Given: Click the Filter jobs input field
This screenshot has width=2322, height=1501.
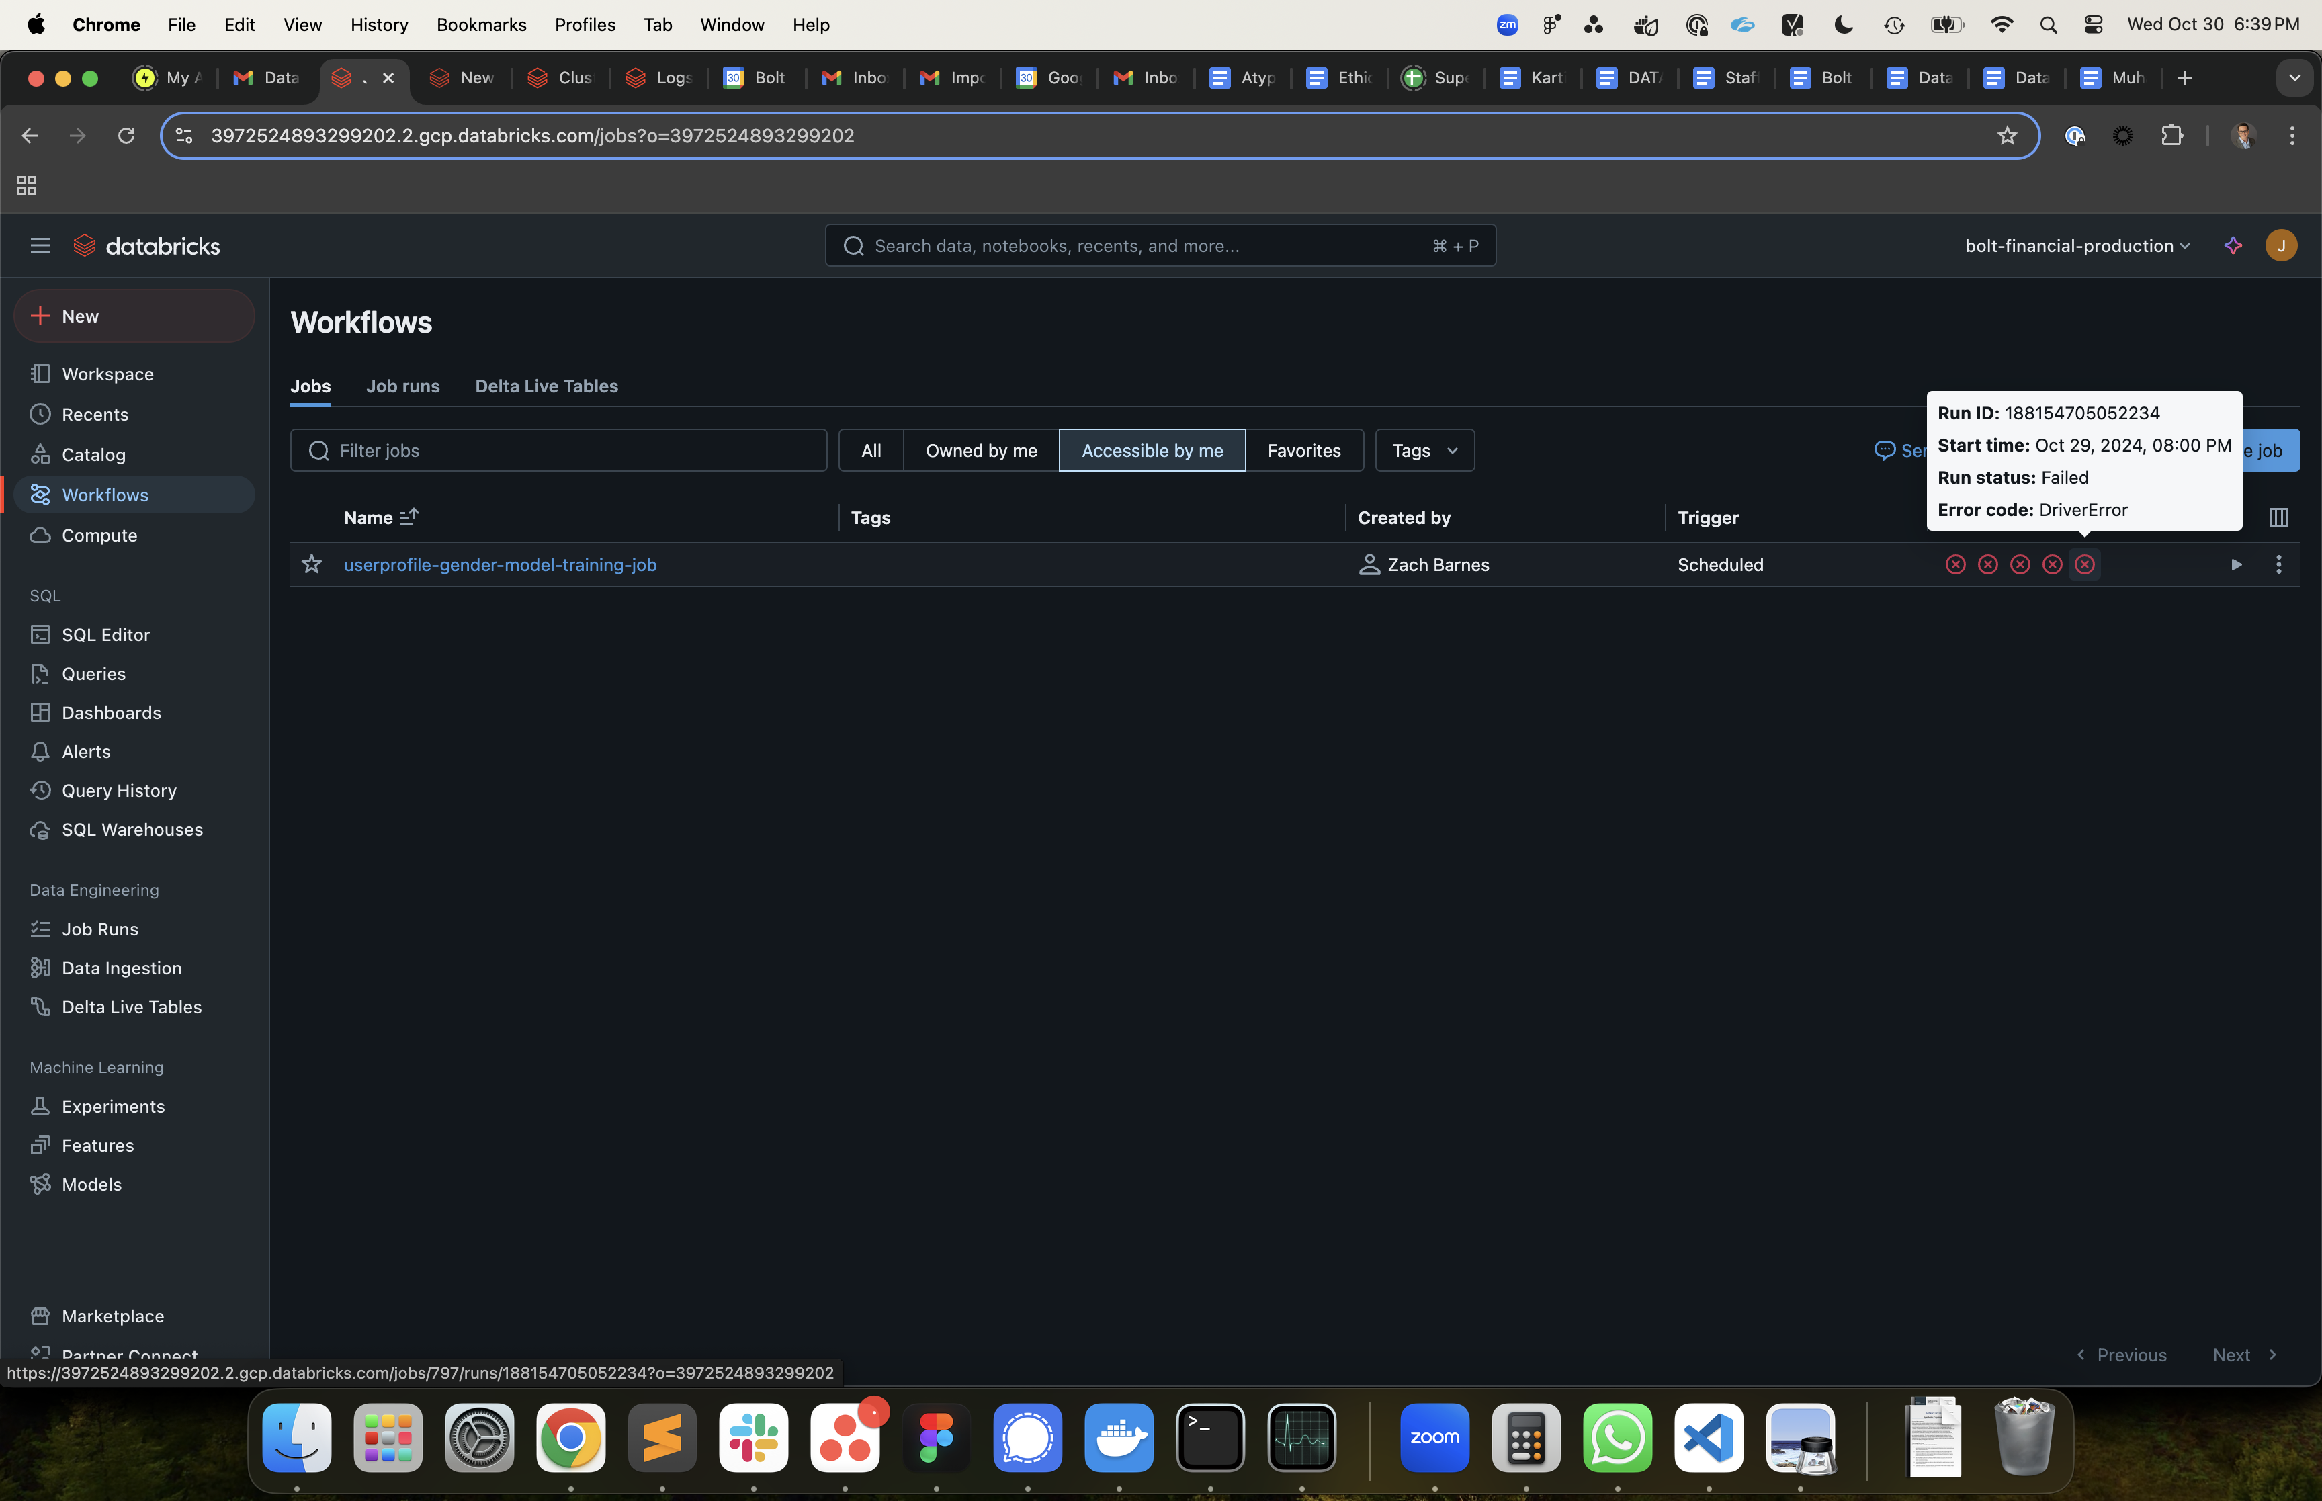Looking at the screenshot, I should (x=558, y=450).
